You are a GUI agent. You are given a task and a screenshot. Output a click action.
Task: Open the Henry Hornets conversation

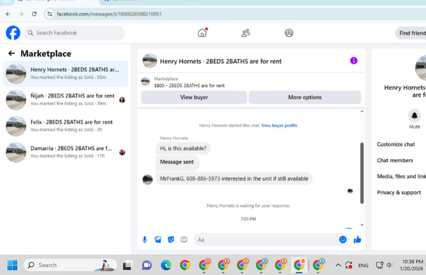coord(66,74)
